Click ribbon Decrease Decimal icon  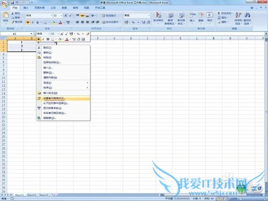coord(148,23)
